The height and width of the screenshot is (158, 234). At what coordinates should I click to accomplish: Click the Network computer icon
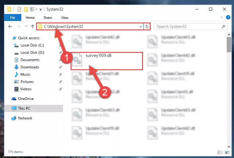pos(14,118)
